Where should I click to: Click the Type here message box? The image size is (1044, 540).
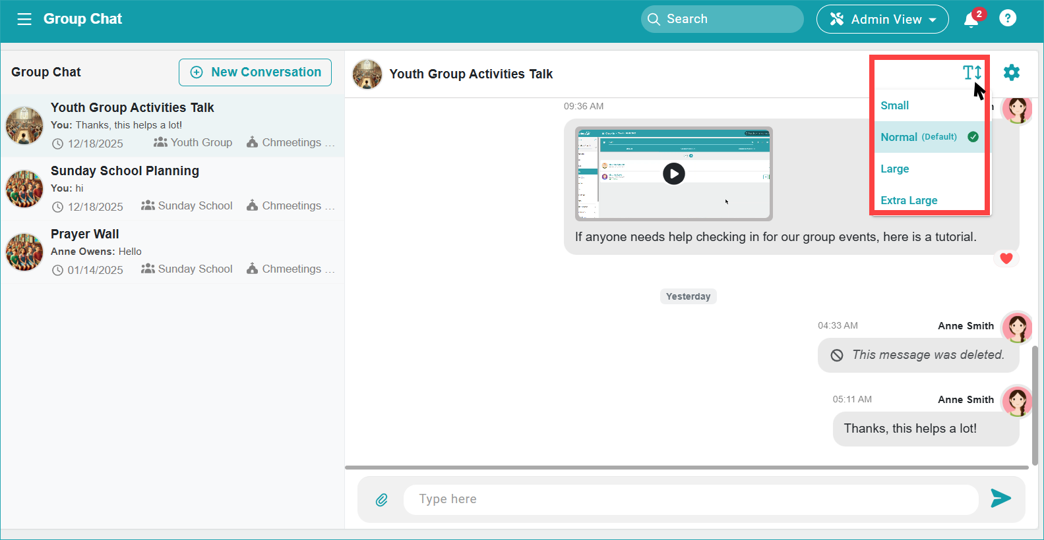(x=691, y=499)
